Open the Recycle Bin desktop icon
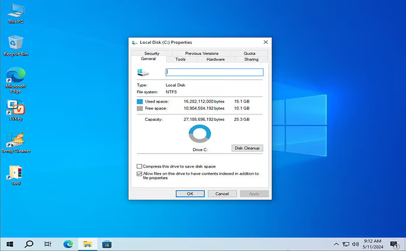 click(16, 46)
